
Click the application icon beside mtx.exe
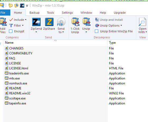coord(7,78)
